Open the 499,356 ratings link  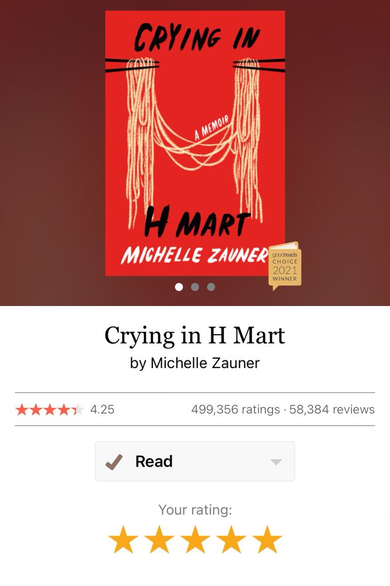pos(235,409)
